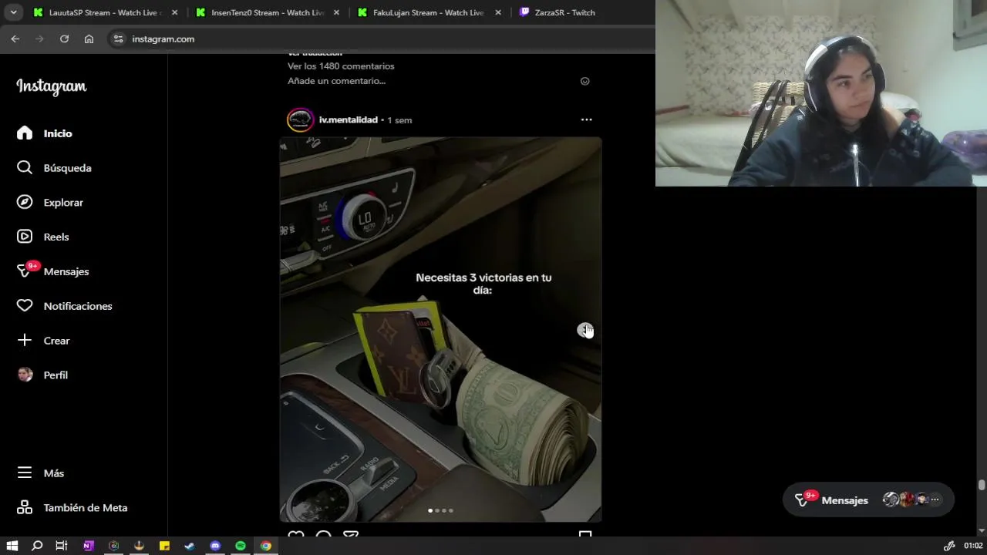Open Inicio in the Instagram sidebar
The image size is (987, 555).
[x=45, y=133]
